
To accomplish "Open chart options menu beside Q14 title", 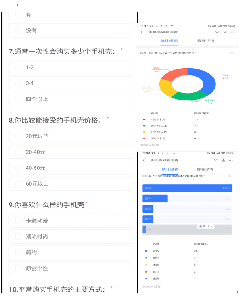I will coord(230,176).
